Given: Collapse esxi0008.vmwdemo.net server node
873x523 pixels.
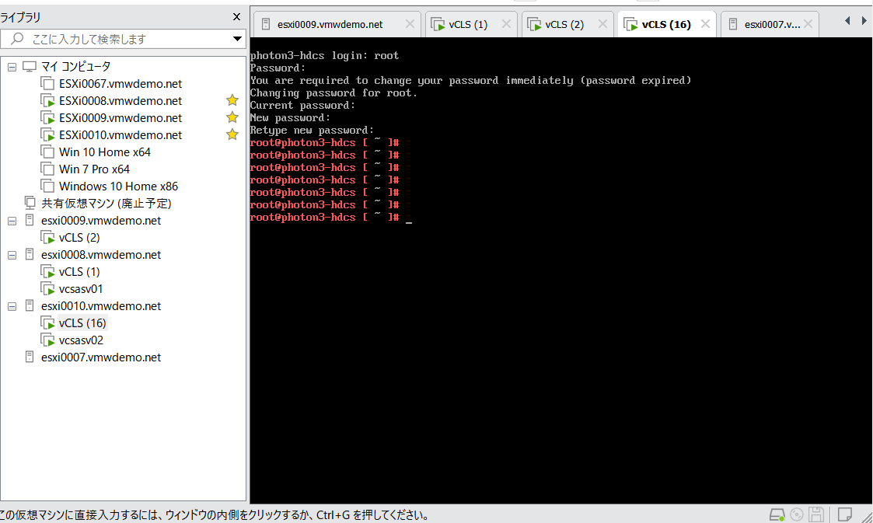Looking at the screenshot, I should (x=12, y=256).
